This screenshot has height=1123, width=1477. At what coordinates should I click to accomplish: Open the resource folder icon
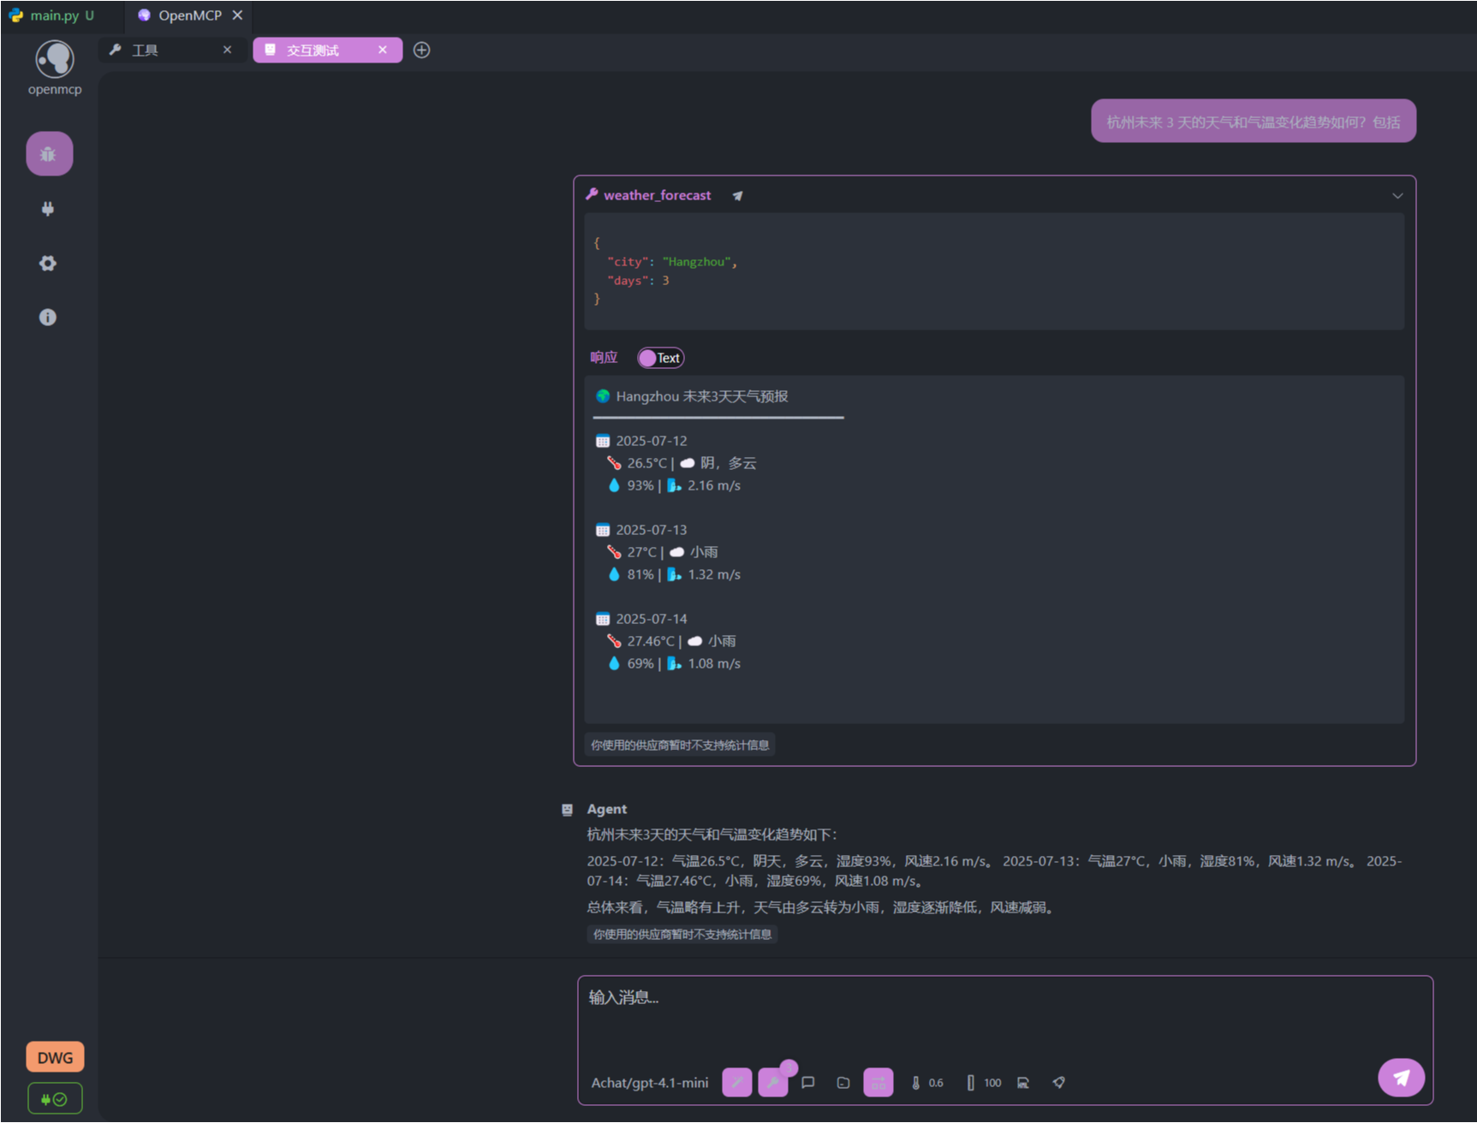[843, 1083]
